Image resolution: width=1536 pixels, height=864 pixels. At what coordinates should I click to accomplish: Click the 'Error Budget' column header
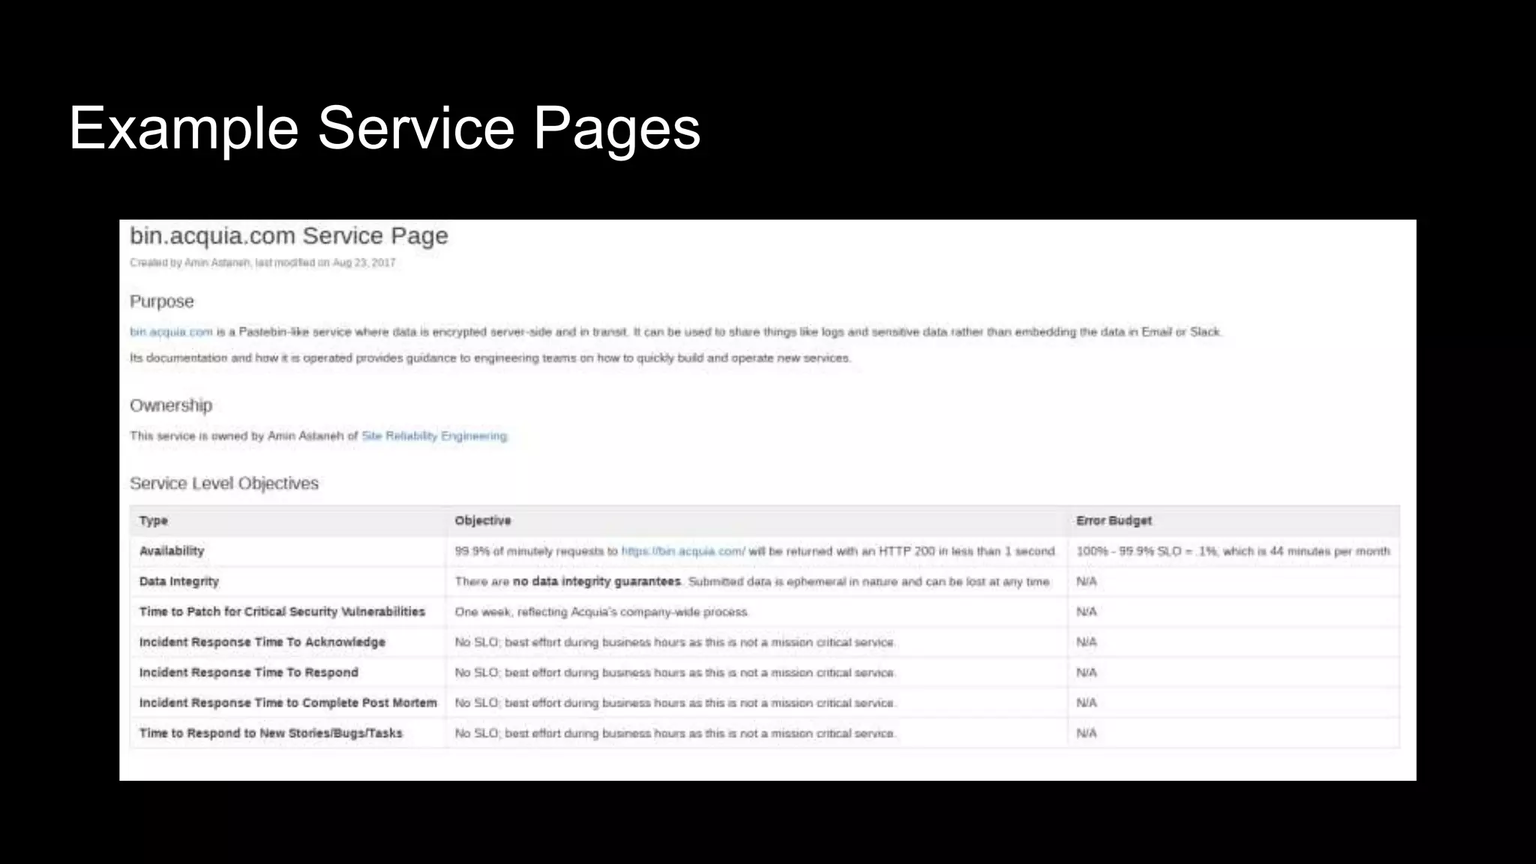pyautogui.click(x=1114, y=520)
